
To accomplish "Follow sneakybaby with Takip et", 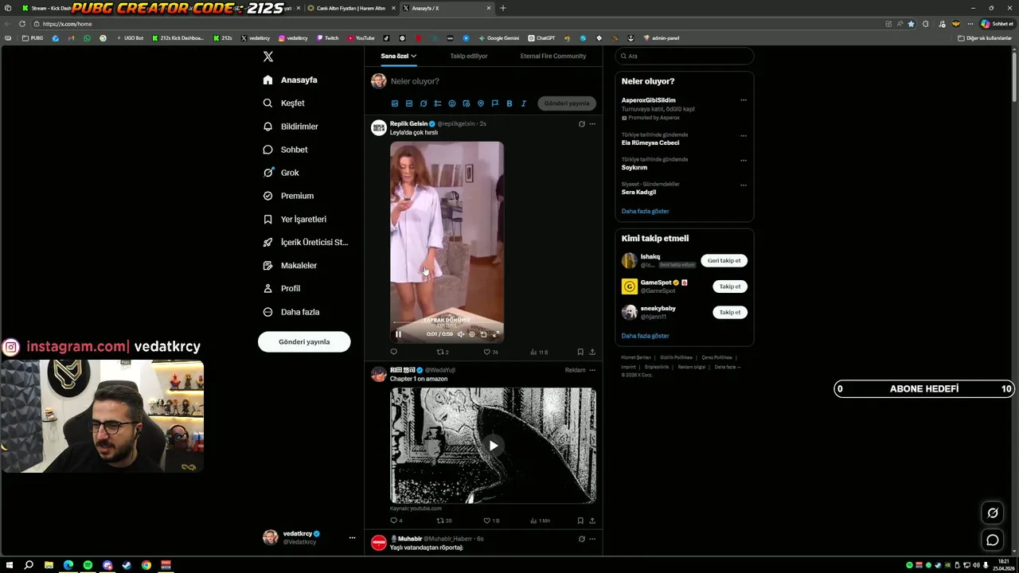I will click(x=730, y=312).
